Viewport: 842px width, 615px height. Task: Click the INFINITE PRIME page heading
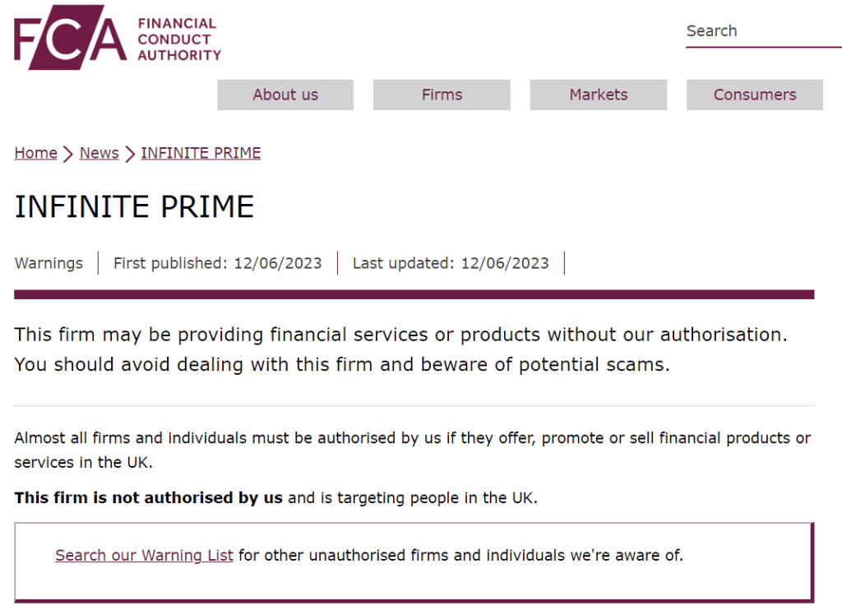click(x=134, y=206)
